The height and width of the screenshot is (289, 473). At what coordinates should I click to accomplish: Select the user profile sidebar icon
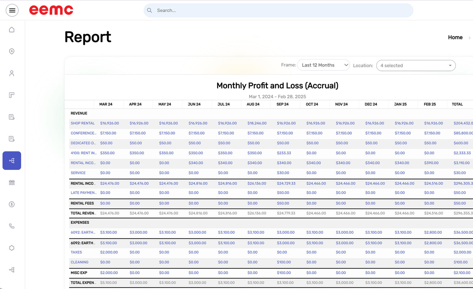tap(12, 73)
